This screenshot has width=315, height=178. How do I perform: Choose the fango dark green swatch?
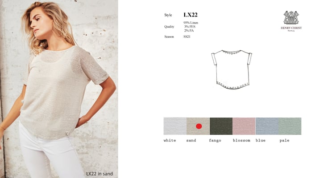coord(221,126)
